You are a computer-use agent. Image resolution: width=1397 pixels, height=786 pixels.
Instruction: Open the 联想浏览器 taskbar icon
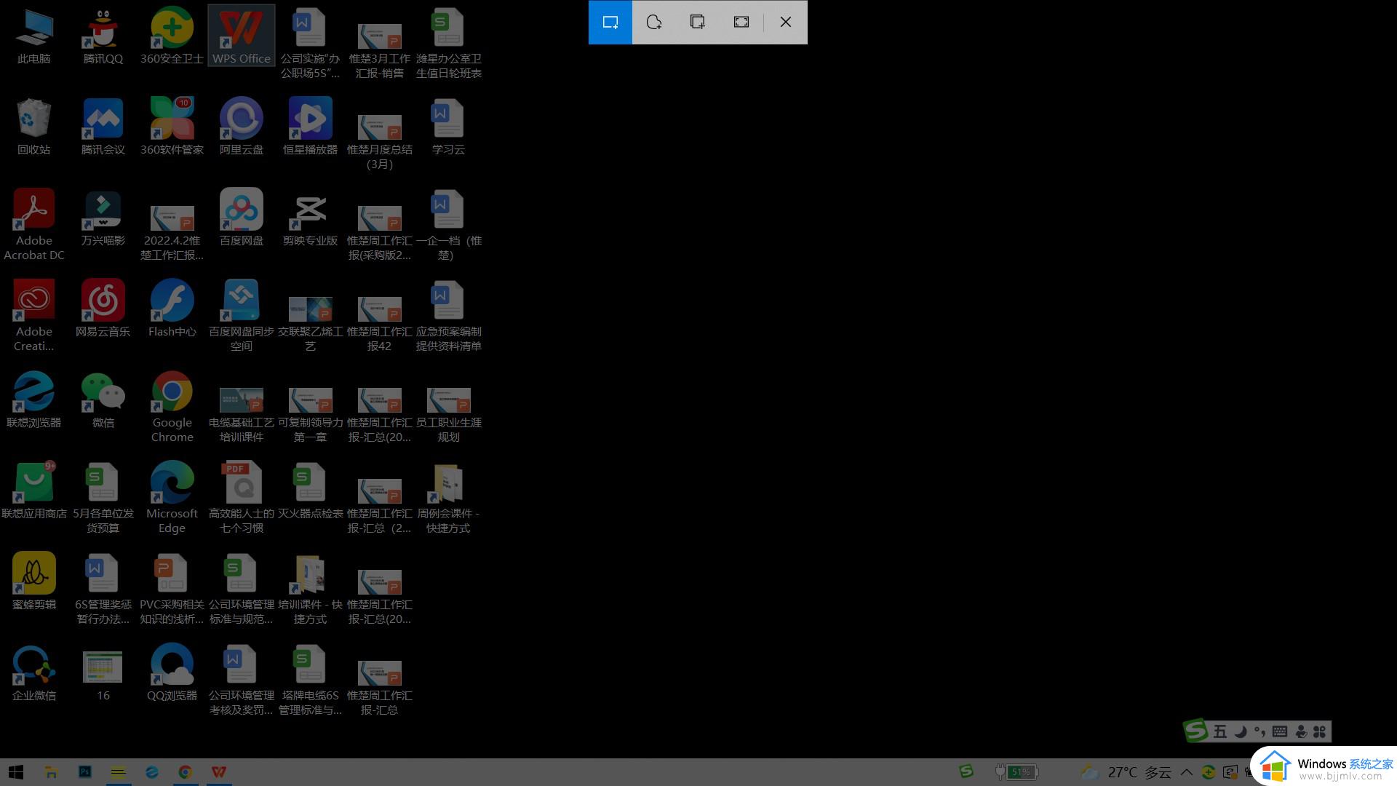(x=151, y=771)
